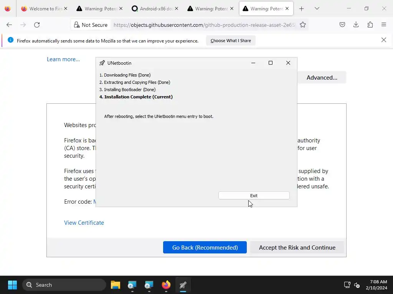393x294 pixels.
Task: Expand the list all tabs chevron
Action: point(317,9)
